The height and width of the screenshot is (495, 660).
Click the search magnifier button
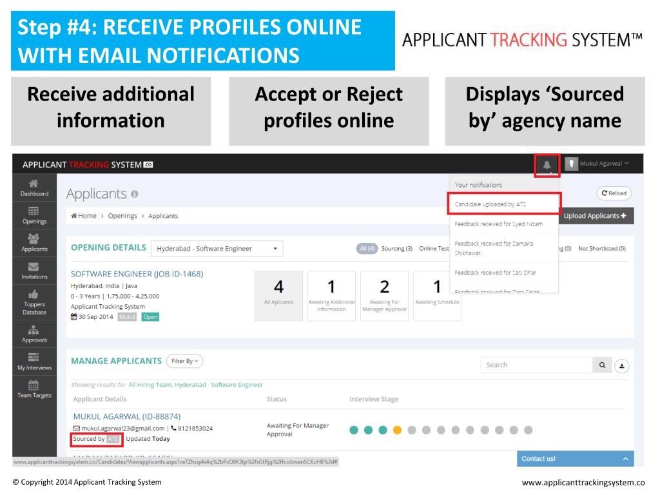tap(603, 365)
